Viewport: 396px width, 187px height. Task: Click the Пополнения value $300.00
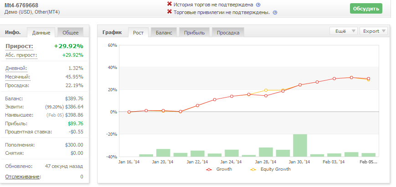[x=74, y=145]
